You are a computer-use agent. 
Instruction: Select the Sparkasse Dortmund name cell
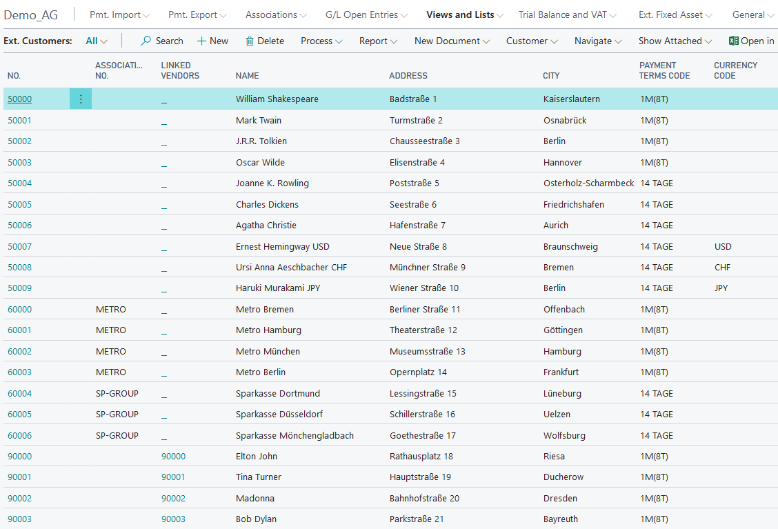277,394
